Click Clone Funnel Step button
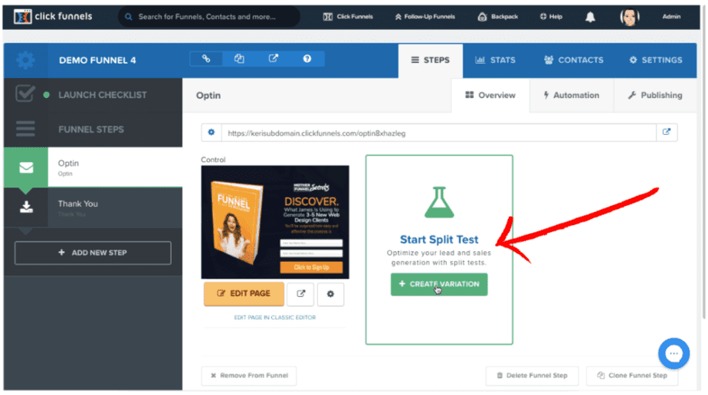The height and width of the screenshot is (395, 708). (632, 375)
